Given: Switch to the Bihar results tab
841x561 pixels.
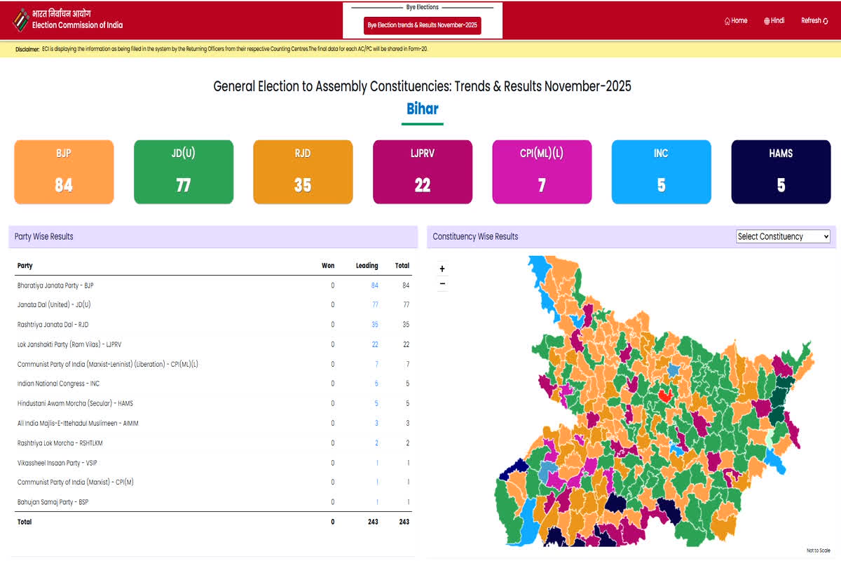Looking at the screenshot, I should pos(421,109).
